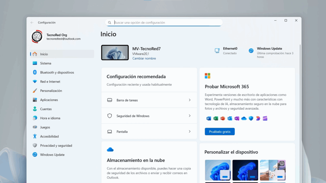Screen dimensions: 326x183
Task: Click Pruébalo gratis button
Action: [220, 132]
